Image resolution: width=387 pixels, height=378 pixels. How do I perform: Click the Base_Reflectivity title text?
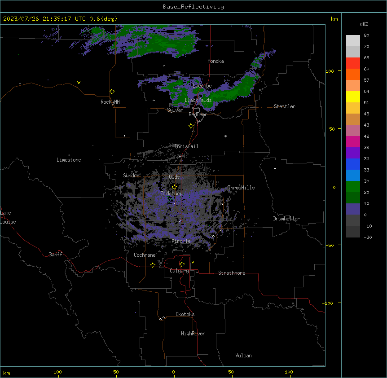[193, 7]
